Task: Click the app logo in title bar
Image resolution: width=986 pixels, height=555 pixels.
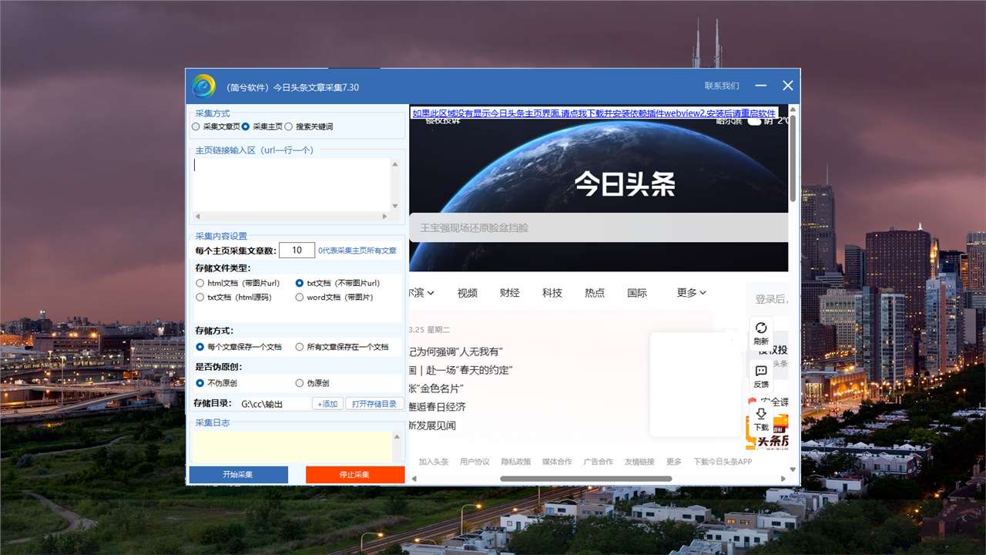Action: pos(203,86)
